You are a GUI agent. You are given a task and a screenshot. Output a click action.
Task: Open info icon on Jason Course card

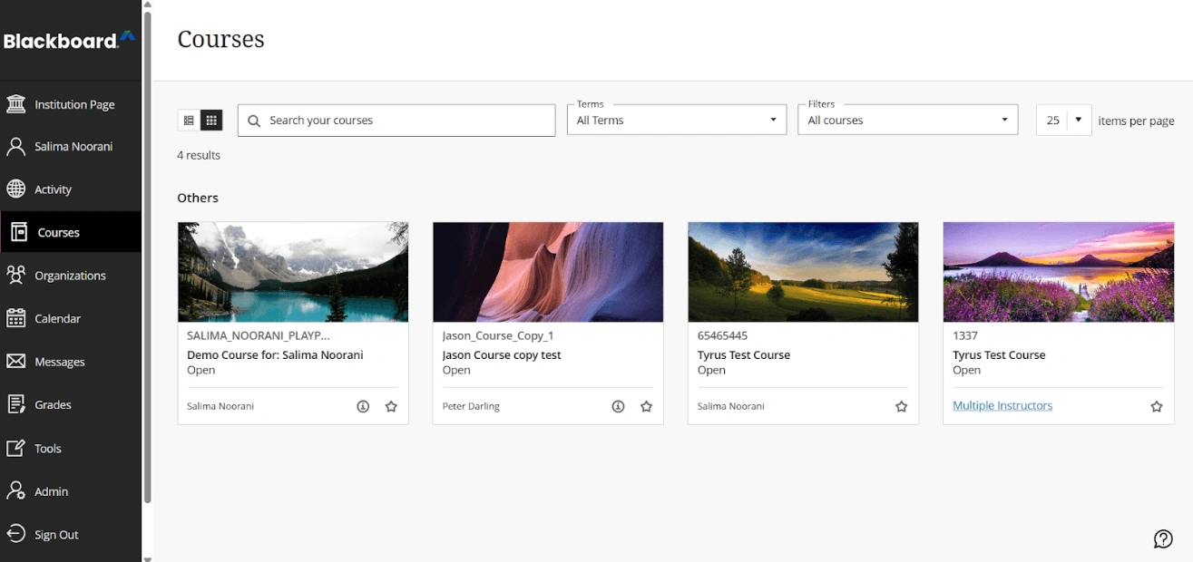click(618, 407)
